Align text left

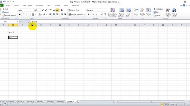pyautogui.click(x=50, y=14)
